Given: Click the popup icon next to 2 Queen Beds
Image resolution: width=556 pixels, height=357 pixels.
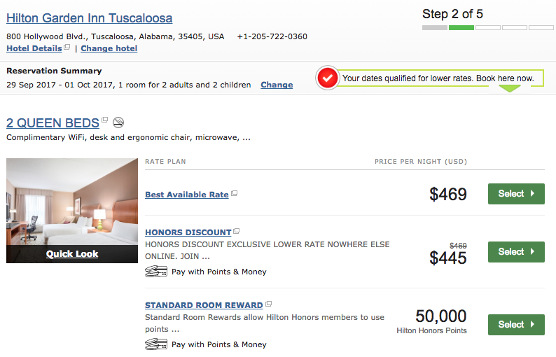Looking at the screenshot, I should 105,120.
